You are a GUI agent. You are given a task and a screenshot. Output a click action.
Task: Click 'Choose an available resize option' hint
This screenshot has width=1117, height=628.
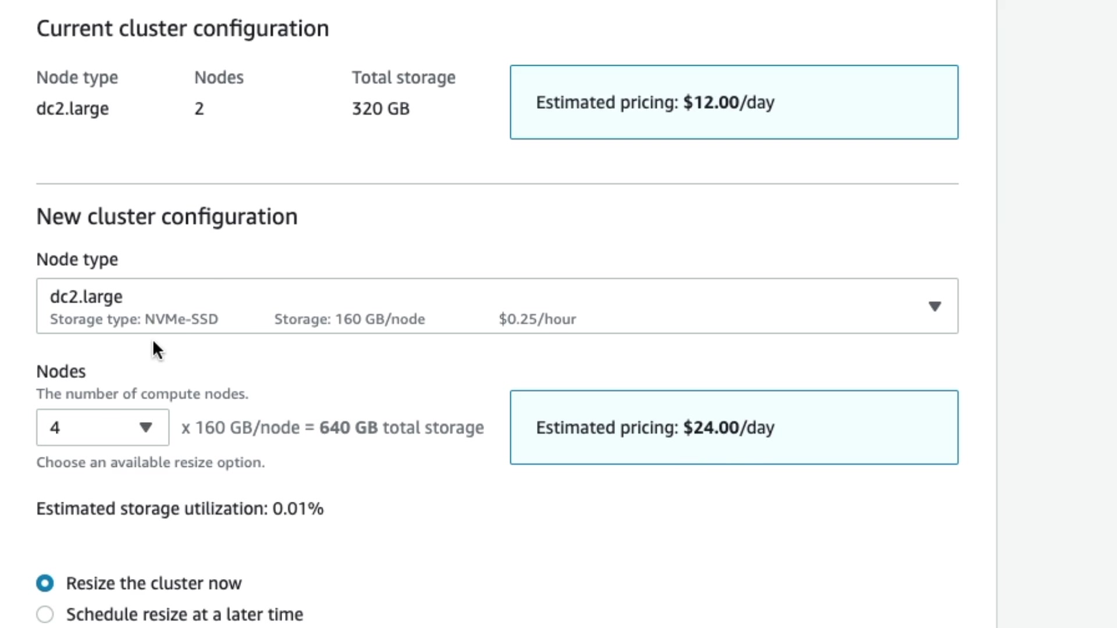[x=150, y=463]
